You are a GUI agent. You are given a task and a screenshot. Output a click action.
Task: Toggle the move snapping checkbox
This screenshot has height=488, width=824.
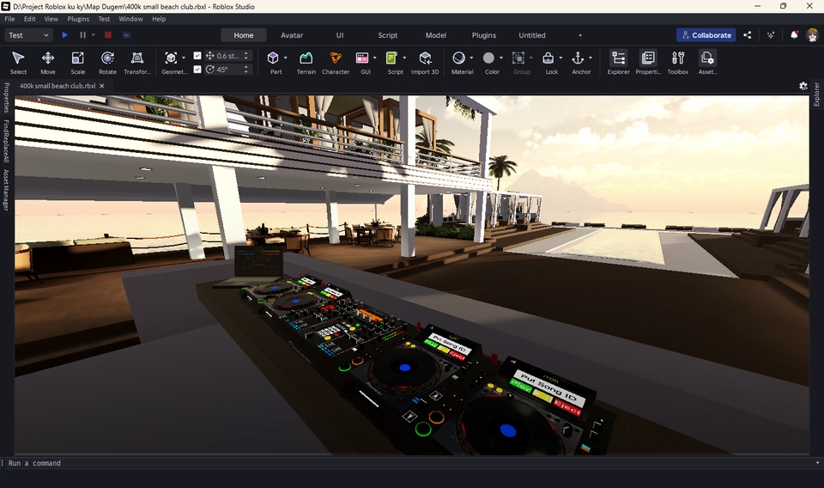pyautogui.click(x=197, y=56)
